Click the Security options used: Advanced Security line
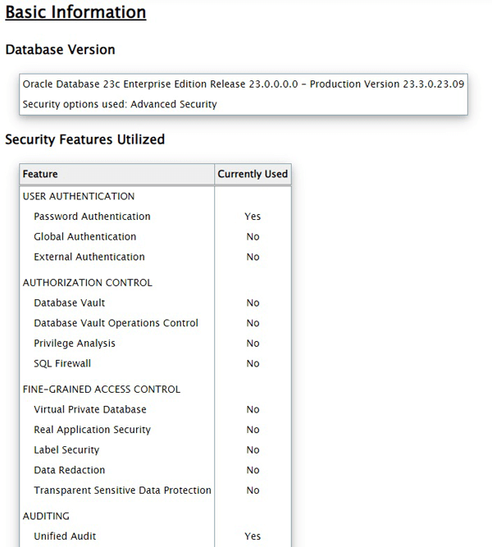 pyautogui.click(x=120, y=104)
